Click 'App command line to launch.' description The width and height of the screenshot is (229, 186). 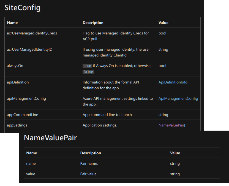[108, 115]
